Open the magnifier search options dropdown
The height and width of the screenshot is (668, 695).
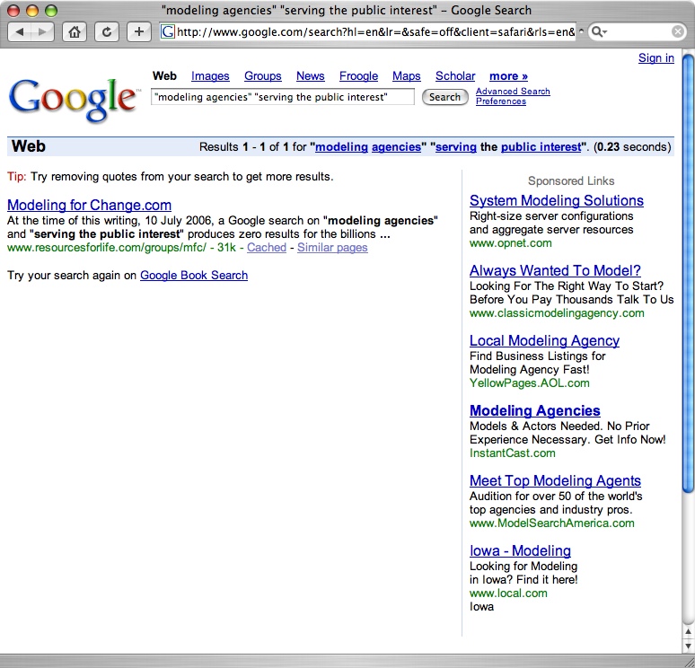(600, 32)
